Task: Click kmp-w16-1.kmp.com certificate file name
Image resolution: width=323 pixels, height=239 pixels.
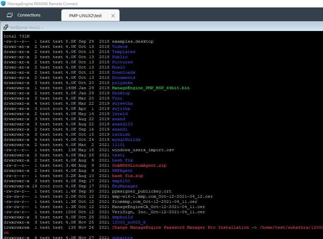Action: [x=162, y=197]
